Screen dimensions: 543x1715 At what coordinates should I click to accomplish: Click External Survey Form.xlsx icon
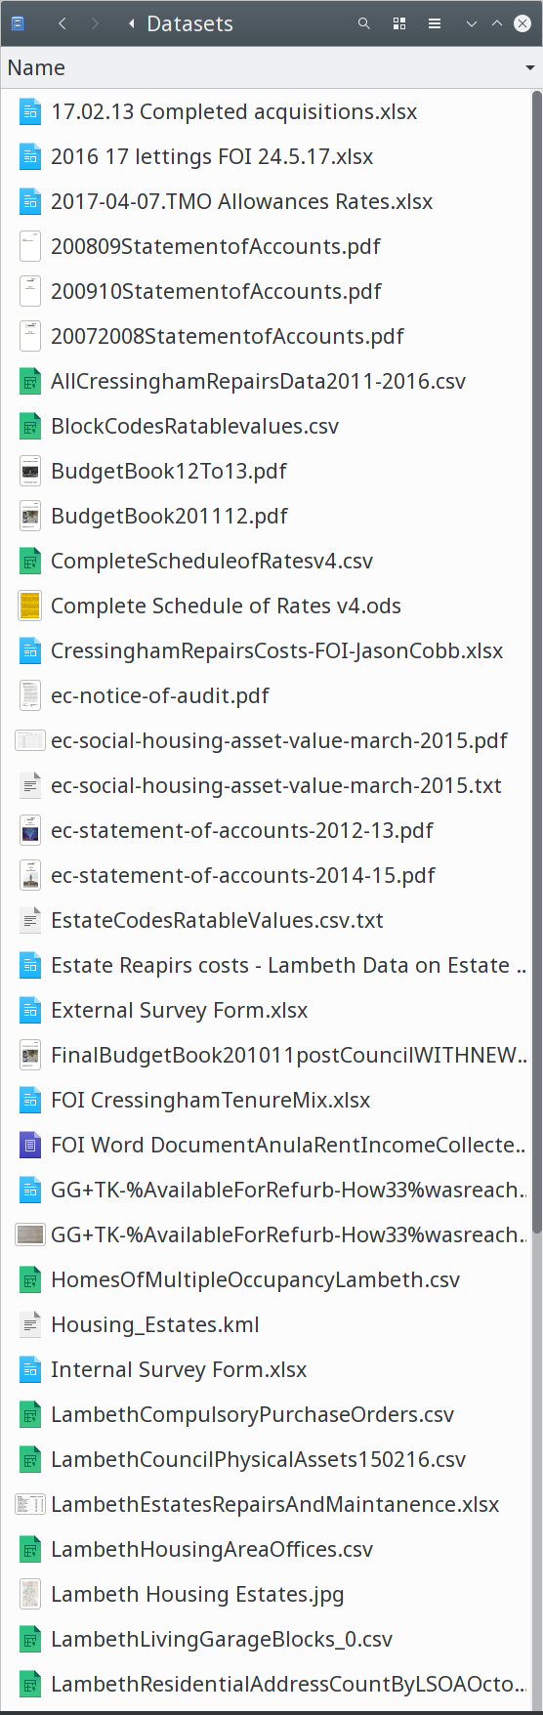30,1010
